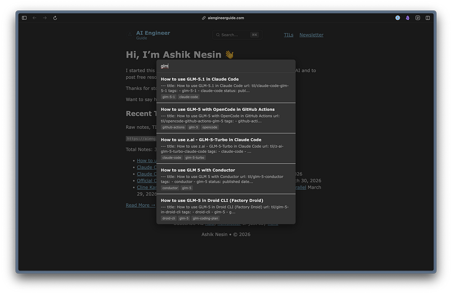Click 'claude-code' tag under z.ai result
452x294 pixels.
point(171,157)
